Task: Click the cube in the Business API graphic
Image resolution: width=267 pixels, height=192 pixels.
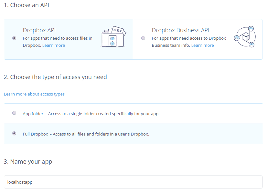Action: click(x=245, y=36)
